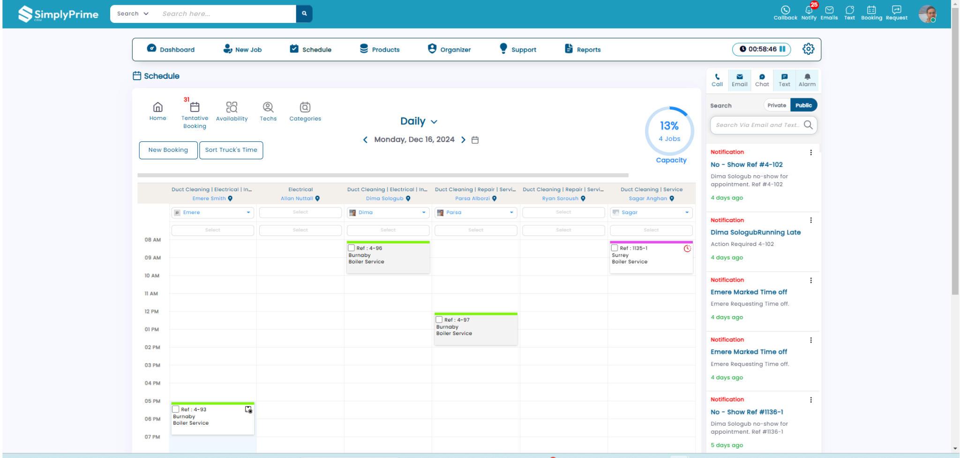The height and width of the screenshot is (458, 960).
Task: Open date picker calendar icon
Action: point(475,140)
